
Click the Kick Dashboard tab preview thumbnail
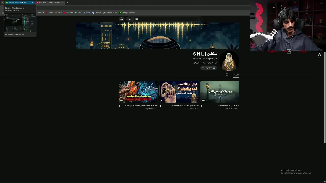click(x=20, y=23)
